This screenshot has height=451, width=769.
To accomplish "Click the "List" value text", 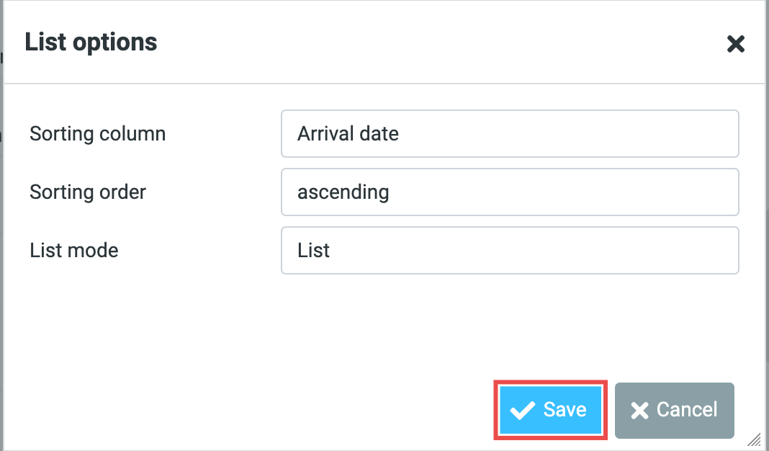I will click(x=314, y=251).
